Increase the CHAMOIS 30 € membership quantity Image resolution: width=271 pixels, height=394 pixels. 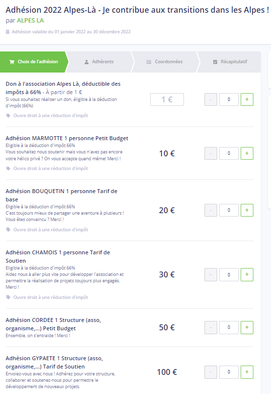247,274
